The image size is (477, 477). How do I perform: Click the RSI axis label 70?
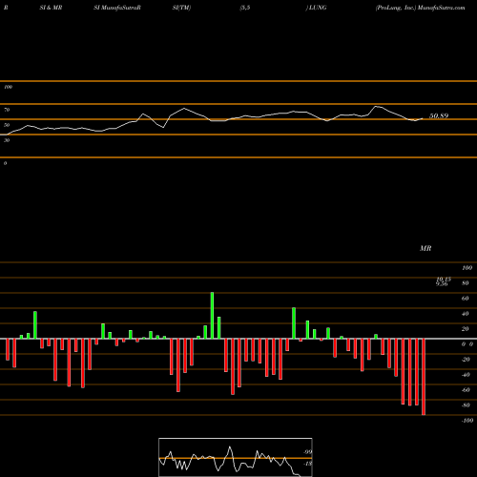(x=7, y=110)
